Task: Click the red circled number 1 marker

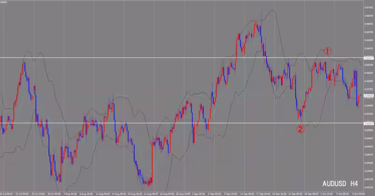Action: 328,50
